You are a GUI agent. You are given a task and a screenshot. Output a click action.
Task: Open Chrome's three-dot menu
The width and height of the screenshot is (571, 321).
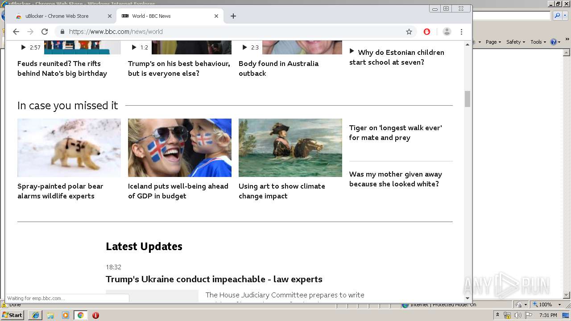pyautogui.click(x=462, y=32)
